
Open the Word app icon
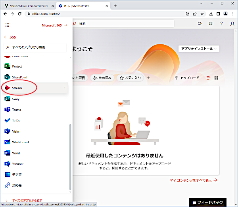(7, 153)
